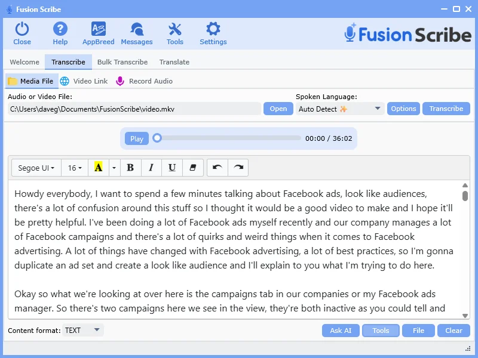Open the Segoe UI font dropdown
This screenshot has width=478, height=358.
point(36,168)
